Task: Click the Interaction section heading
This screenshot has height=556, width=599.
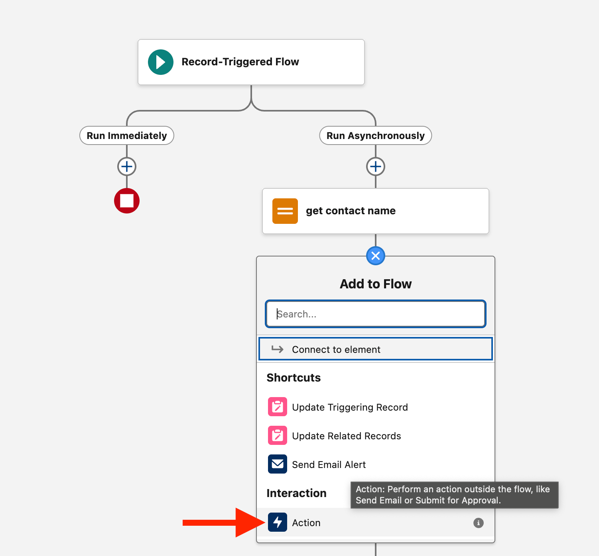Action: [x=297, y=493]
